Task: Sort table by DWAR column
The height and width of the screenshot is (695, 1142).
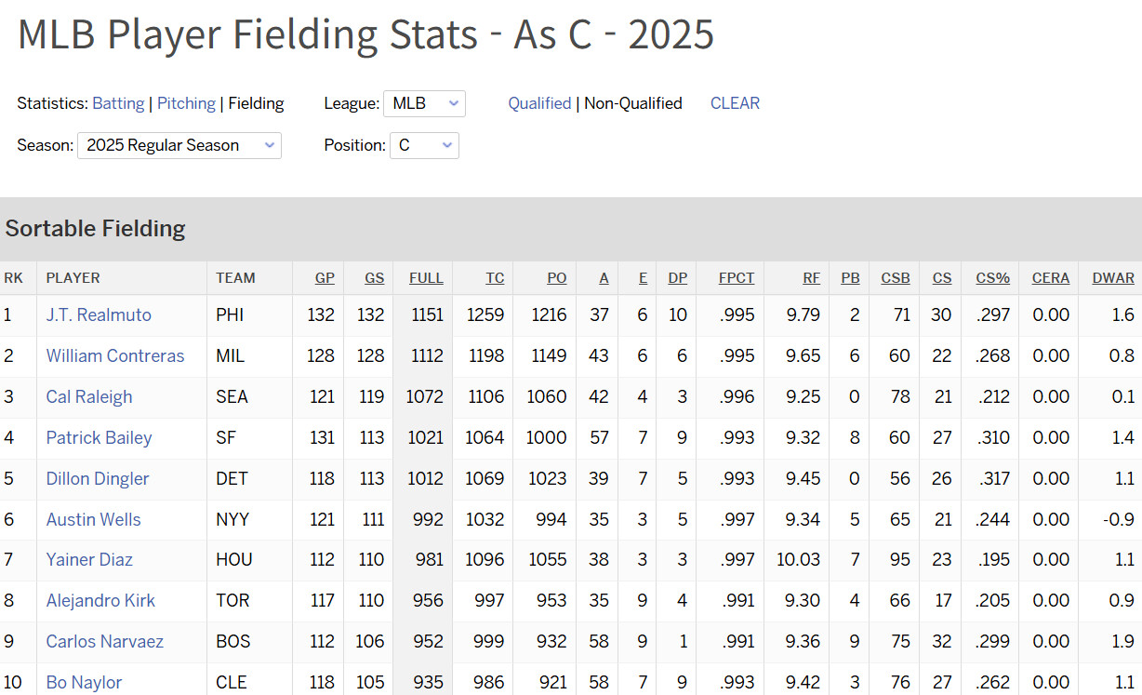Action: coord(1114,277)
